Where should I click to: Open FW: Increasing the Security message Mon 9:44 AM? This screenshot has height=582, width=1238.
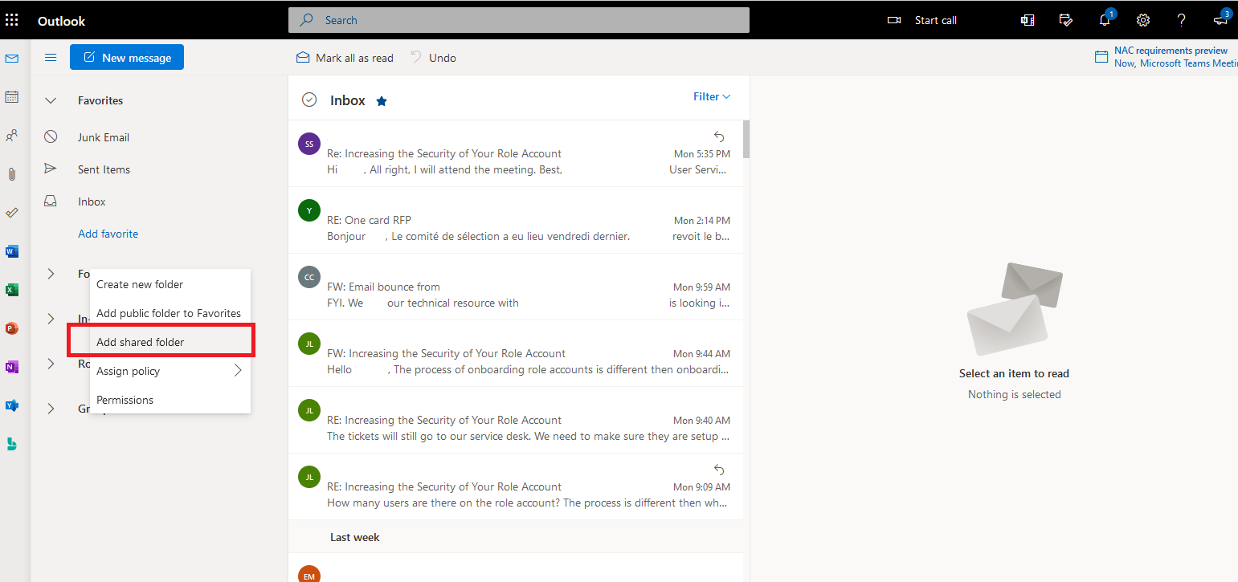[515, 353]
